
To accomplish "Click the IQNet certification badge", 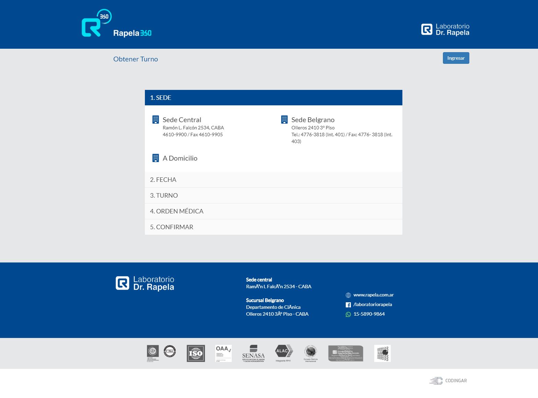I will pos(170,351).
